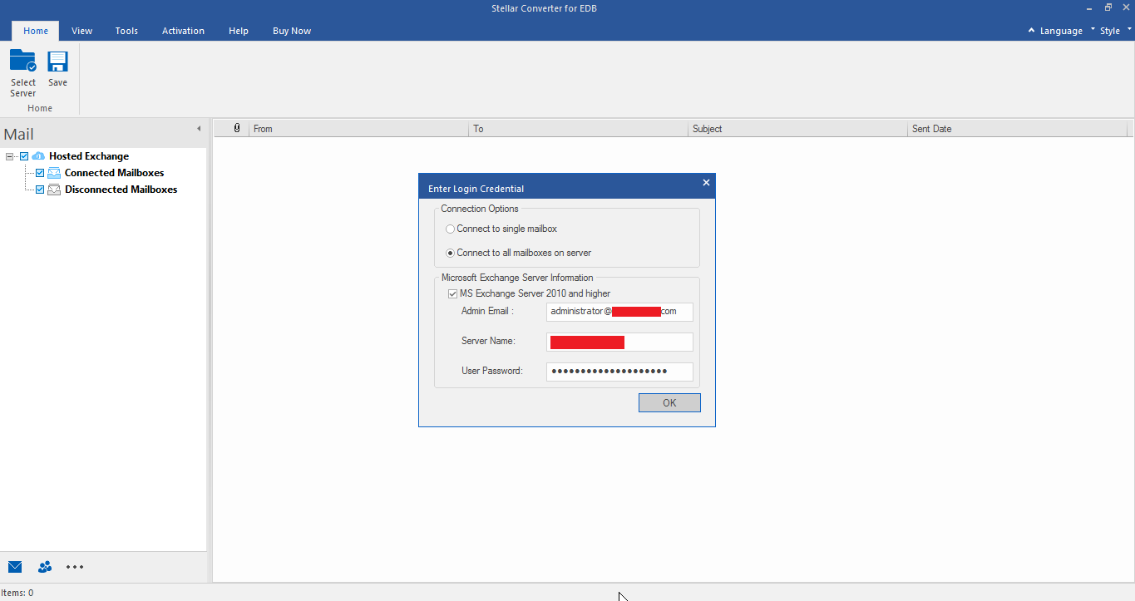Close the Enter Login Credential dialog

pos(706,183)
